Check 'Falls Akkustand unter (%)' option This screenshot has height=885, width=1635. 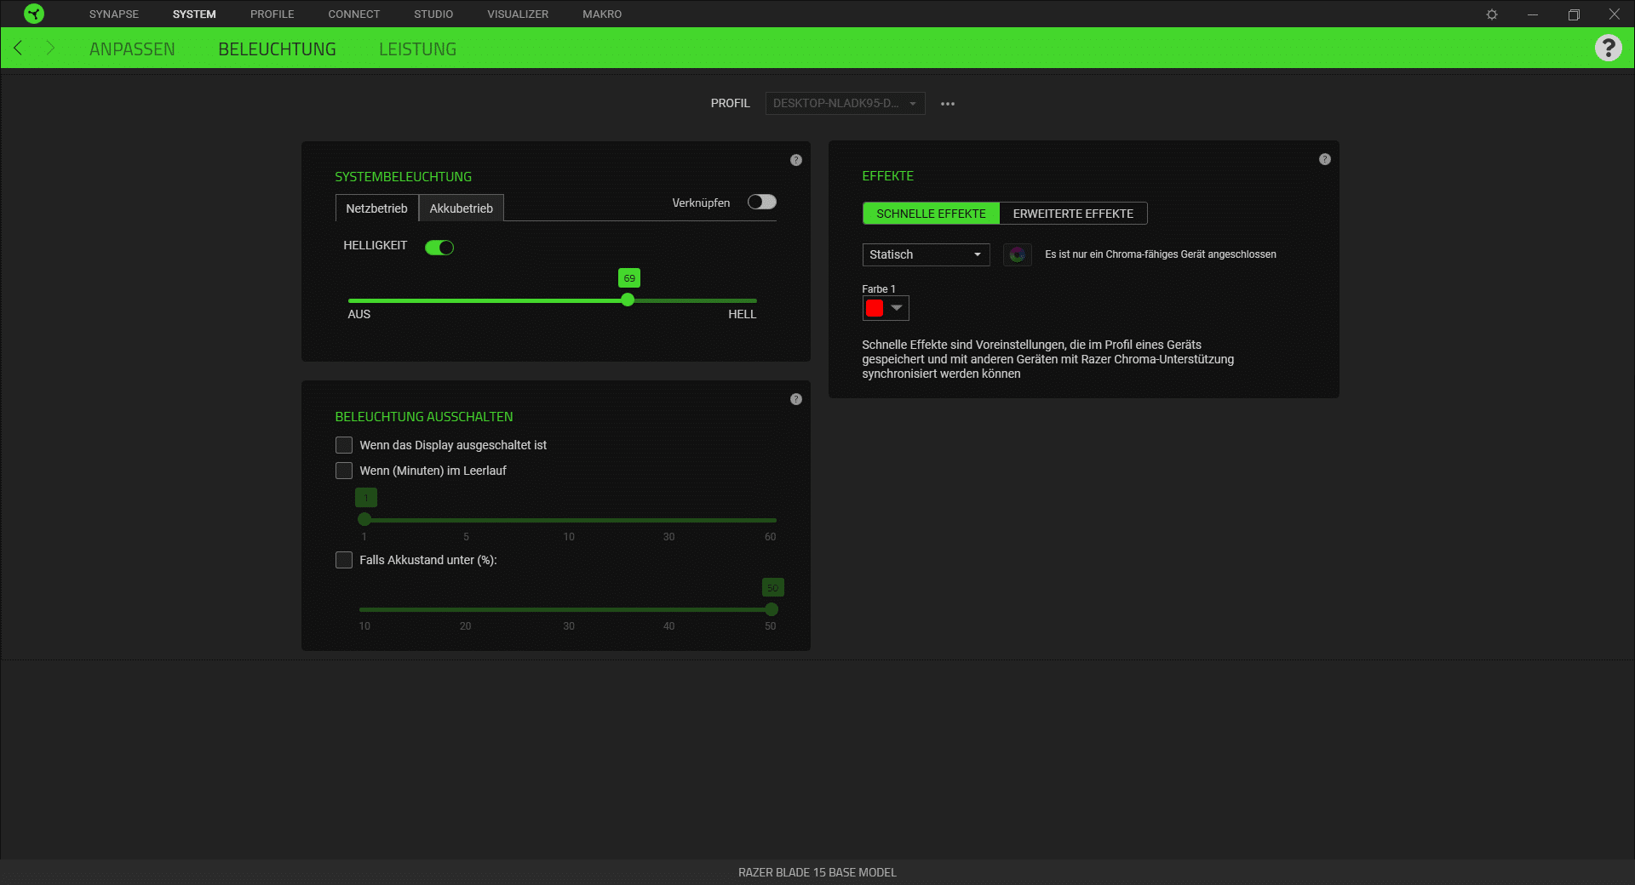click(x=344, y=560)
